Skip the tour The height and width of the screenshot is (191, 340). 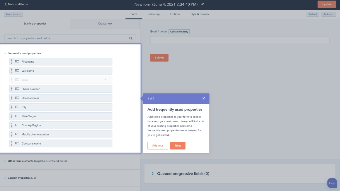[x=157, y=145]
